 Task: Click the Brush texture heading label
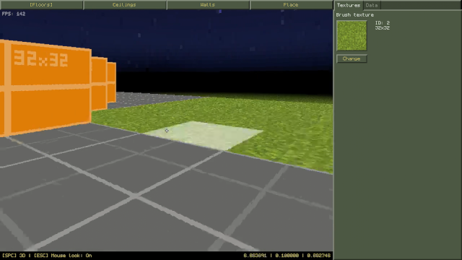tap(354, 14)
